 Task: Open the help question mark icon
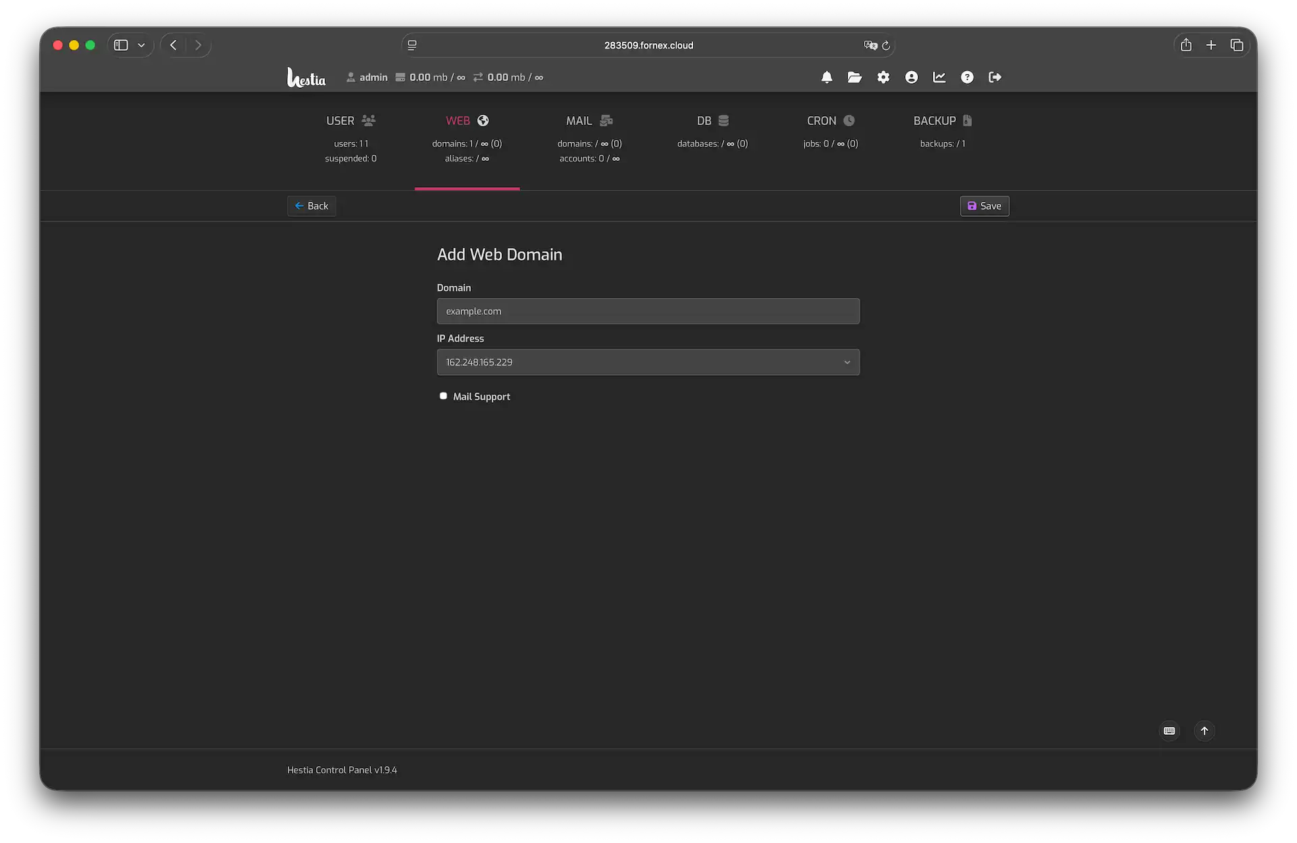(967, 78)
